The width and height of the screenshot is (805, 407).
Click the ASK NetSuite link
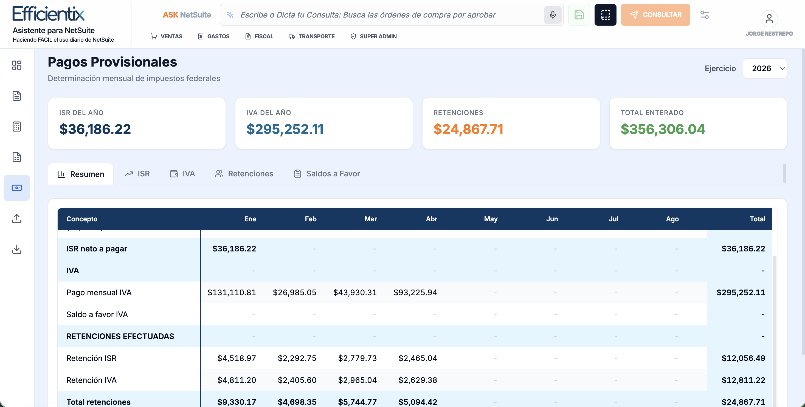[x=187, y=15]
